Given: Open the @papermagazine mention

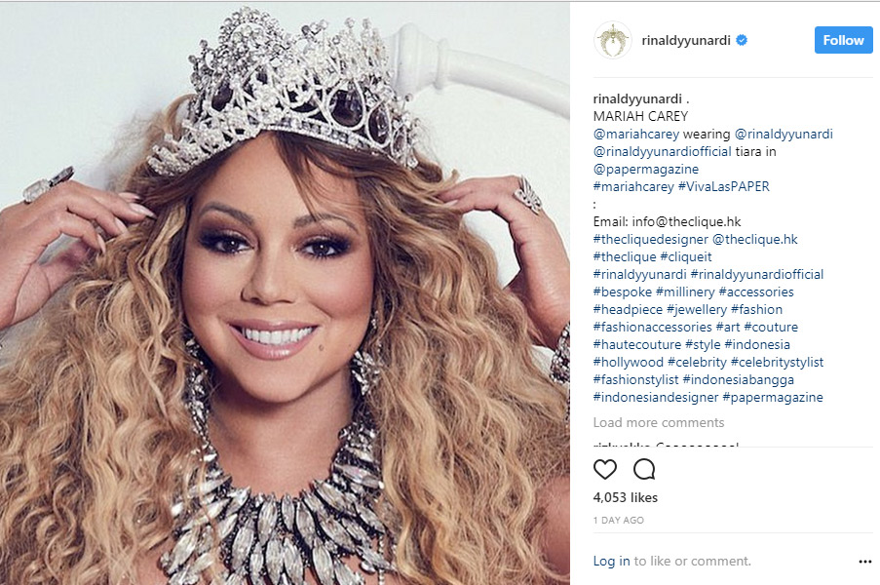Looking at the screenshot, I should point(646,169).
